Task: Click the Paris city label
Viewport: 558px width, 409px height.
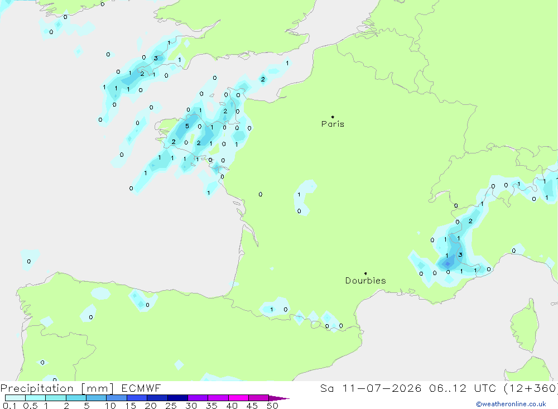Action: 333,124
